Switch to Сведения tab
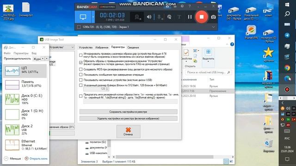Screen dimensions: 296x166 [133, 47]
